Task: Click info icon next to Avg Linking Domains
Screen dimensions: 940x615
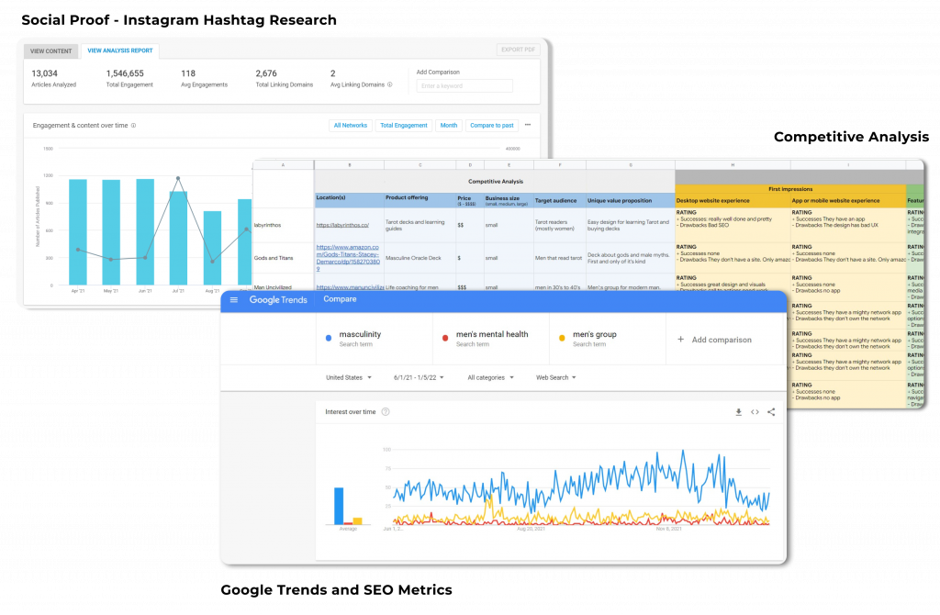Action: 389,84
